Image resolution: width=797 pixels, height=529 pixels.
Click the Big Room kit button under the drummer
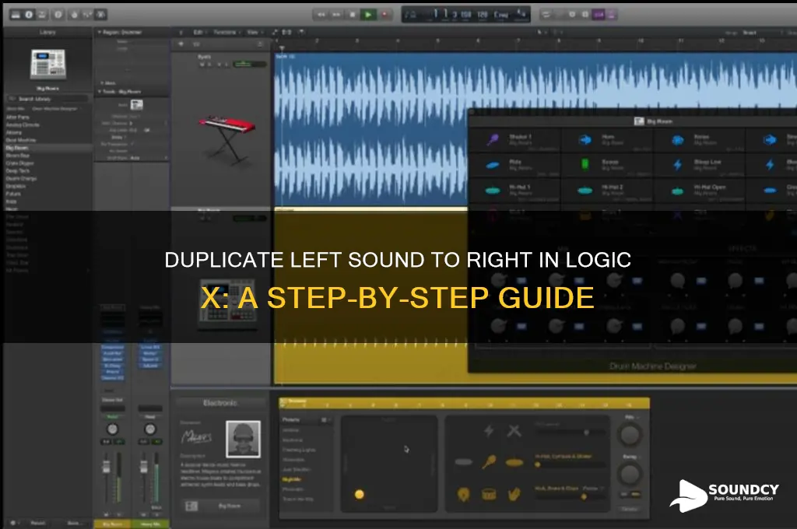(222, 506)
